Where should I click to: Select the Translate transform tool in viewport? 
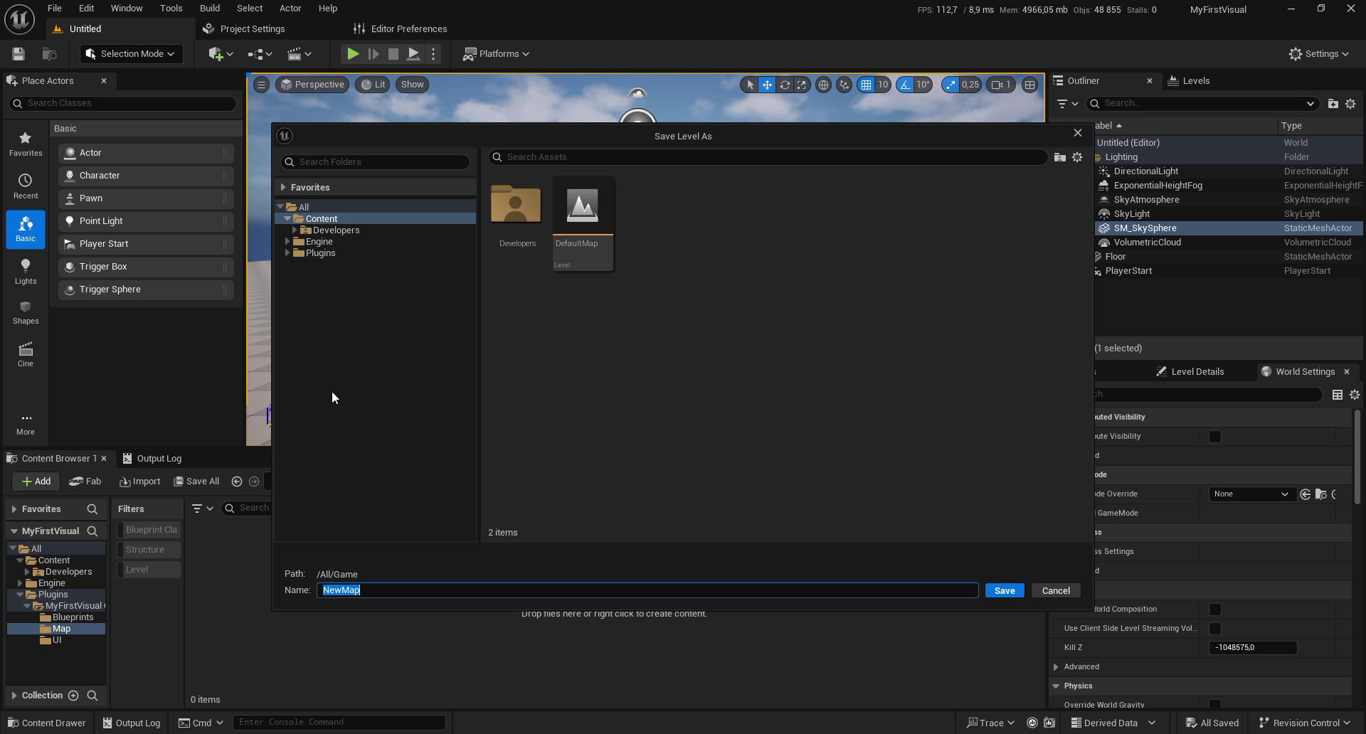pos(767,85)
